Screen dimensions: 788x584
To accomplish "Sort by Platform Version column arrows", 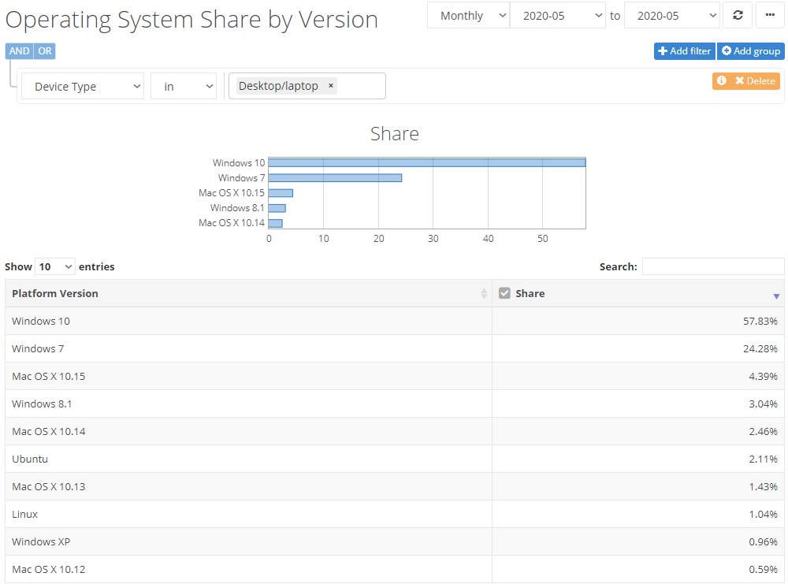I will [x=484, y=293].
